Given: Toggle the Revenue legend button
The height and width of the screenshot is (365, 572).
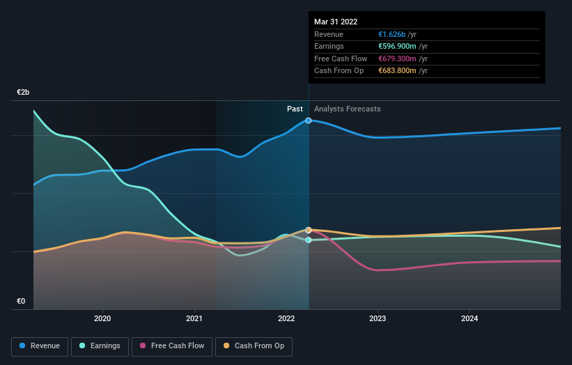Looking at the screenshot, I should pyautogui.click(x=40, y=346).
